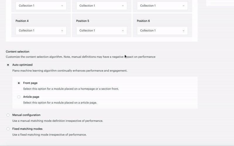234x146 pixels.
Task: Click the chevron in Position 5 dropdown
Action: 123,31
